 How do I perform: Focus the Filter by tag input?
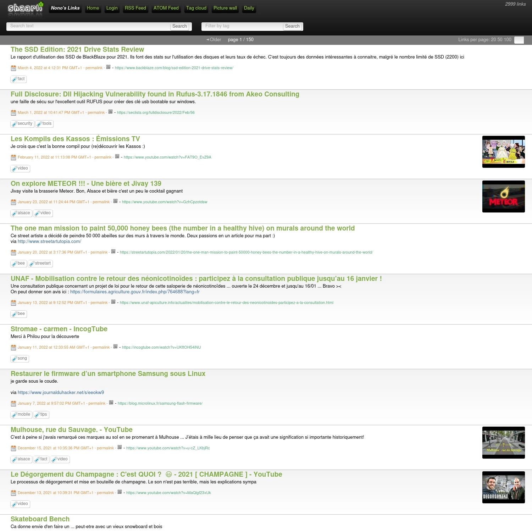tap(242, 26)
